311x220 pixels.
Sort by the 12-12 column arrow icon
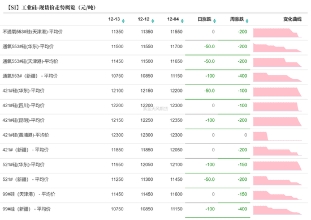[153, 21]
